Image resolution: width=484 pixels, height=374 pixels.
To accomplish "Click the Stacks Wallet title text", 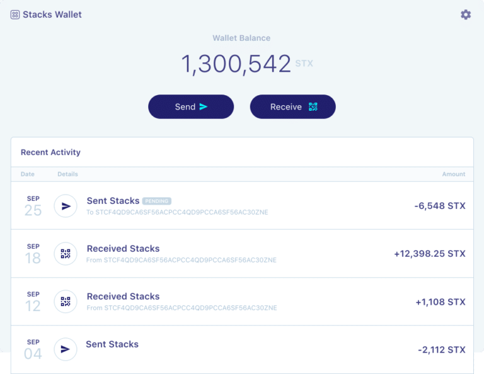I will click(52, 14).
